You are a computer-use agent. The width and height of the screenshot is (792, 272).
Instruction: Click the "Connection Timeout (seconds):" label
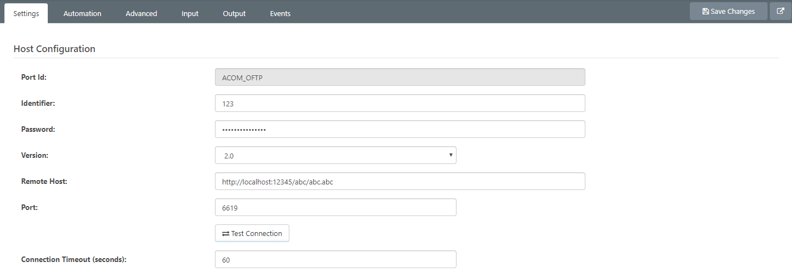coord(73,259)
